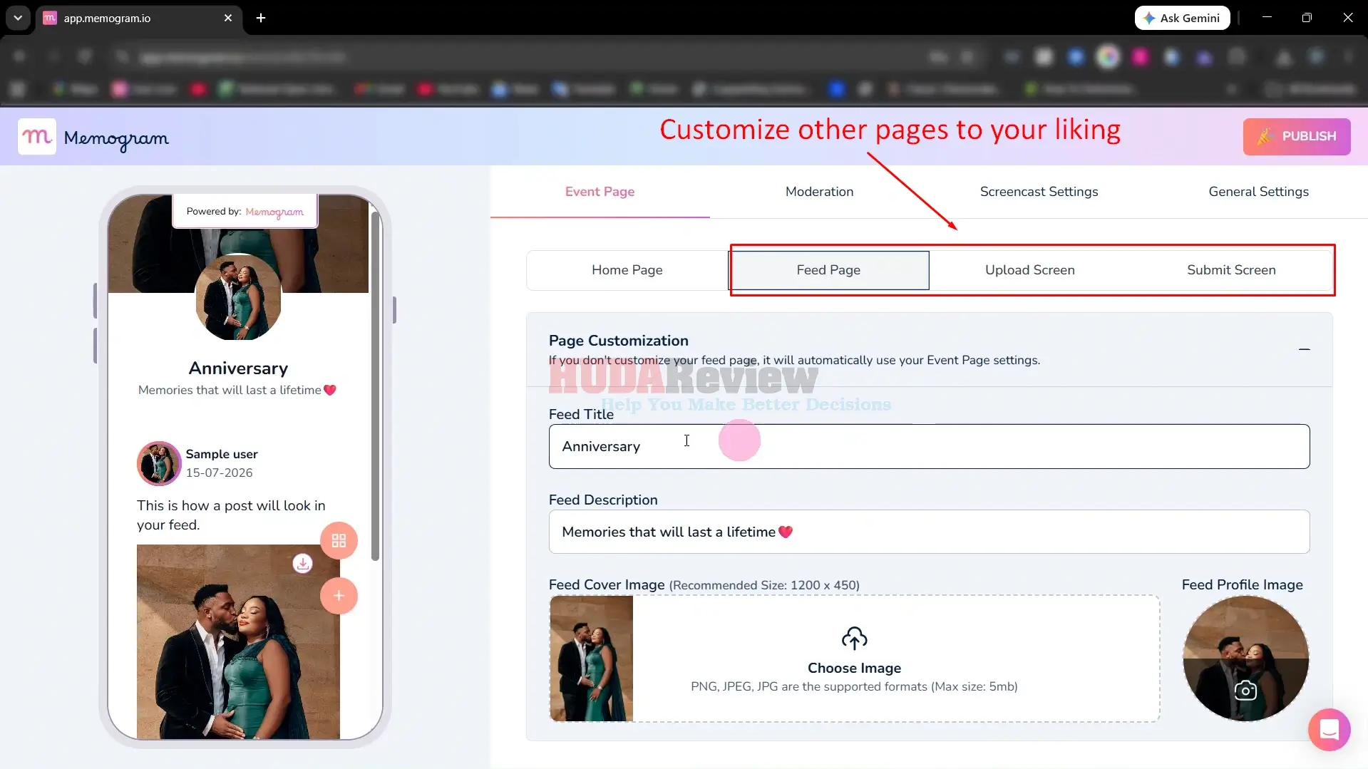
Task: Open a new browser tab
Action: 261,18
